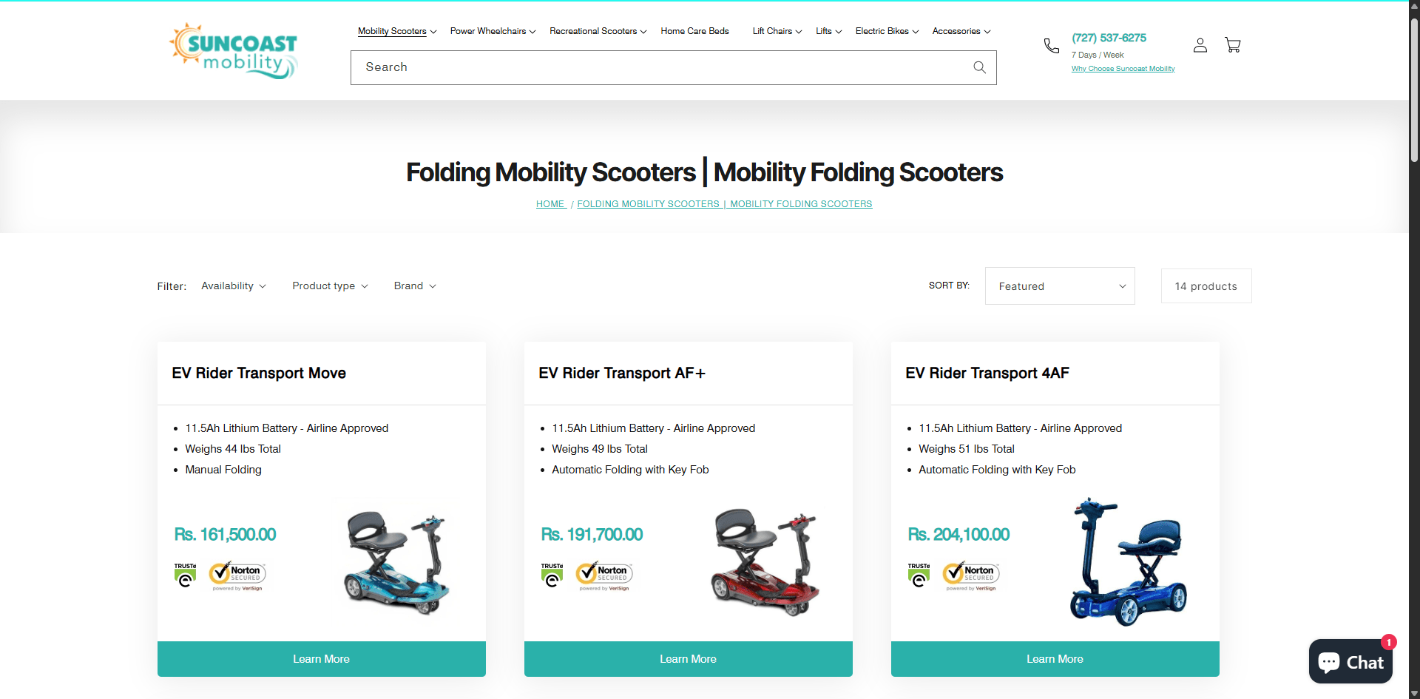Viewport: 1420px width, 699px height.
Task: Open the Featured sort dropdown
Action: pos(1059,286)
